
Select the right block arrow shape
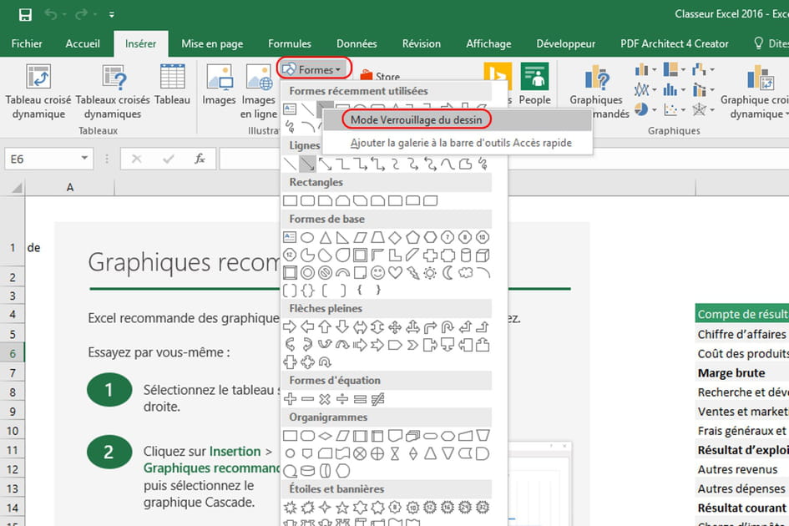click(x=291, y=326)
